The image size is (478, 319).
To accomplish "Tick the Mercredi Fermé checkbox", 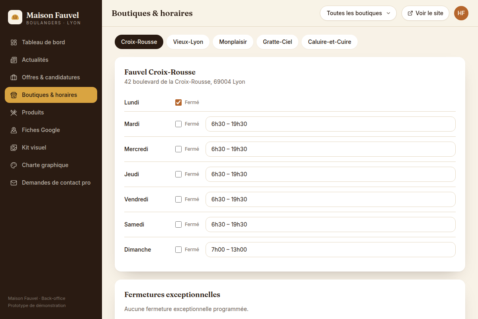I will pos(178,149).
